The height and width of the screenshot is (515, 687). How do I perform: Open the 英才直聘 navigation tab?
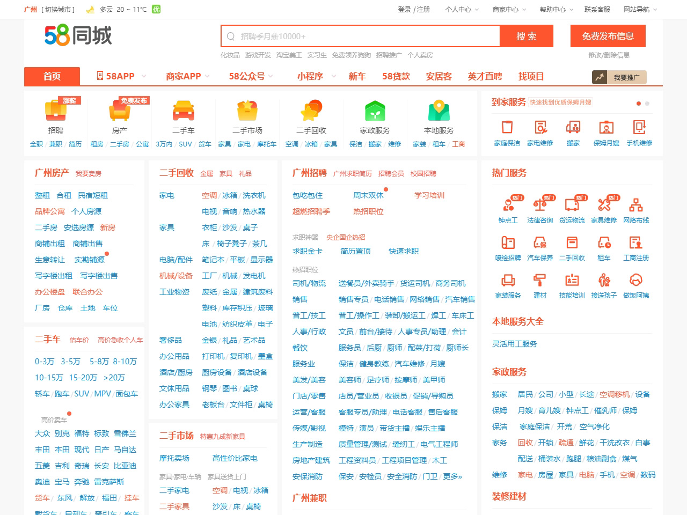point(485,76)
